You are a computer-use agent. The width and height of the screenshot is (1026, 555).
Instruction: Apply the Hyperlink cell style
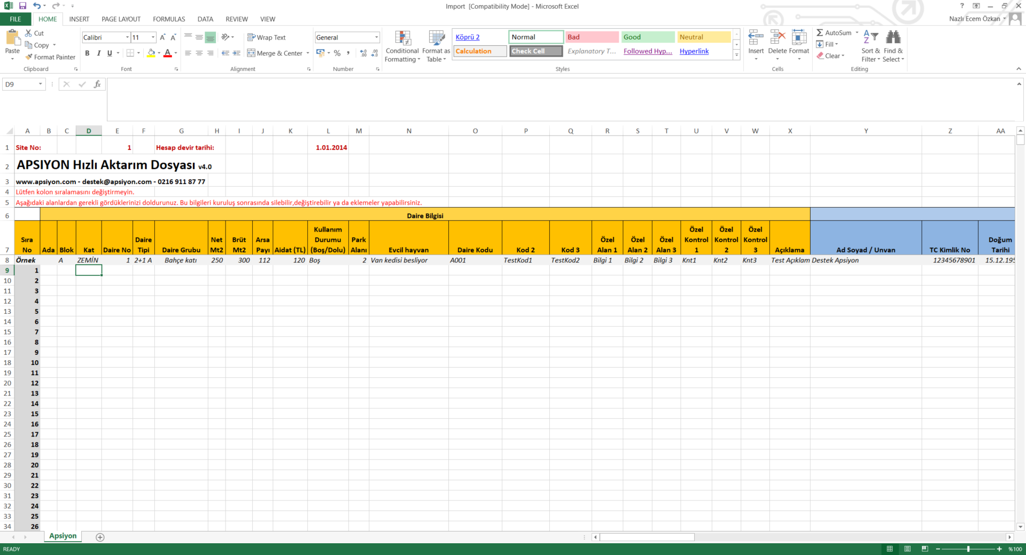[704, 51]
